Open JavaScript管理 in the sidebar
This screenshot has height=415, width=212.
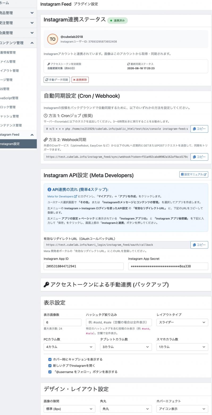[x=18, y=98]
